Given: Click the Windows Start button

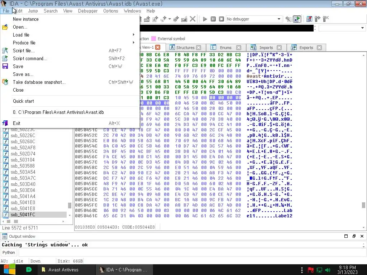Looking at the screenshot, I should pos(9,270).
